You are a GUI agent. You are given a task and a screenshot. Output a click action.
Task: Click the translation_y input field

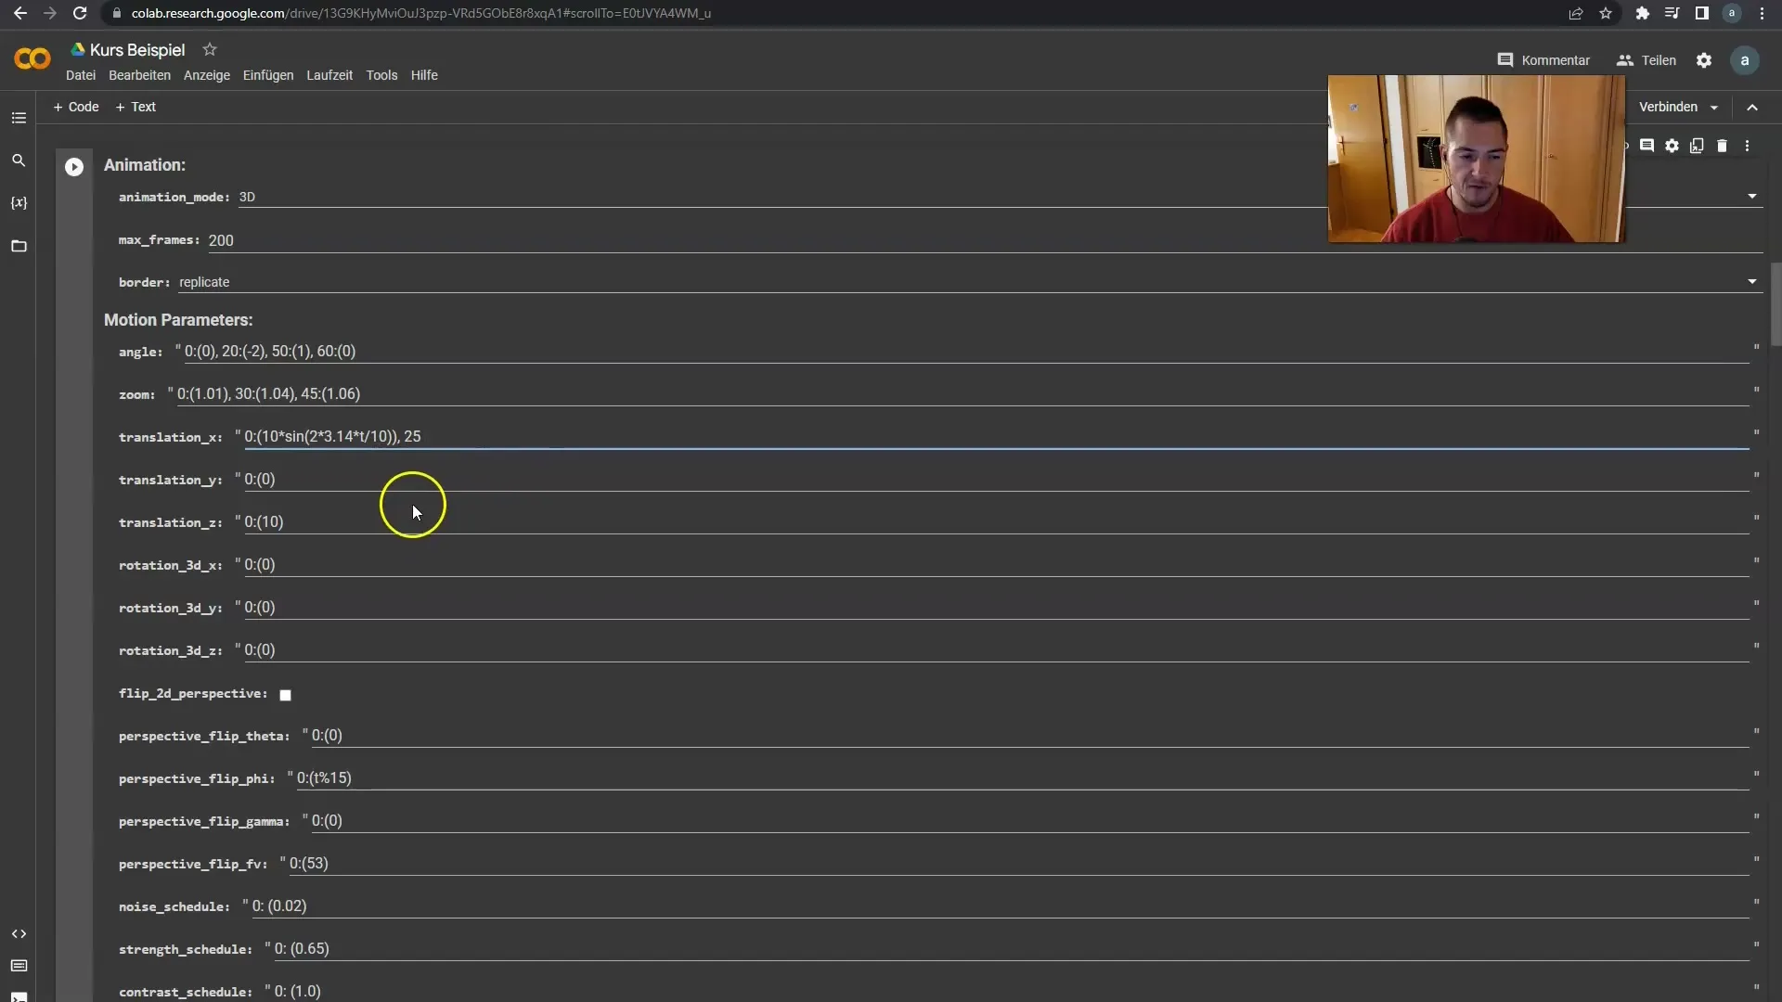[996, 480]
